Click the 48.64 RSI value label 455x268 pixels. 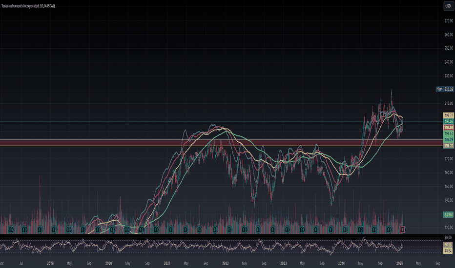(x=448, y=250)
